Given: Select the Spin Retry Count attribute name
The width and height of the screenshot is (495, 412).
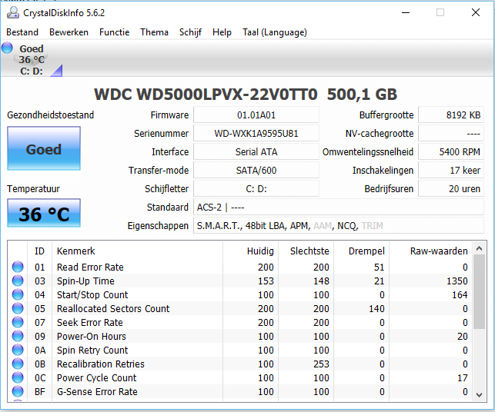Looking at the screenshot, I should point(92,351).
